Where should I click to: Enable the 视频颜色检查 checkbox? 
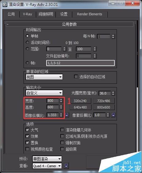27,149
